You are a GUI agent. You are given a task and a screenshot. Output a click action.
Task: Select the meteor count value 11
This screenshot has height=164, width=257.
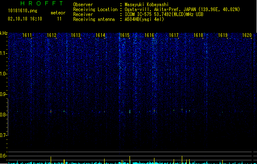point(59,19)
